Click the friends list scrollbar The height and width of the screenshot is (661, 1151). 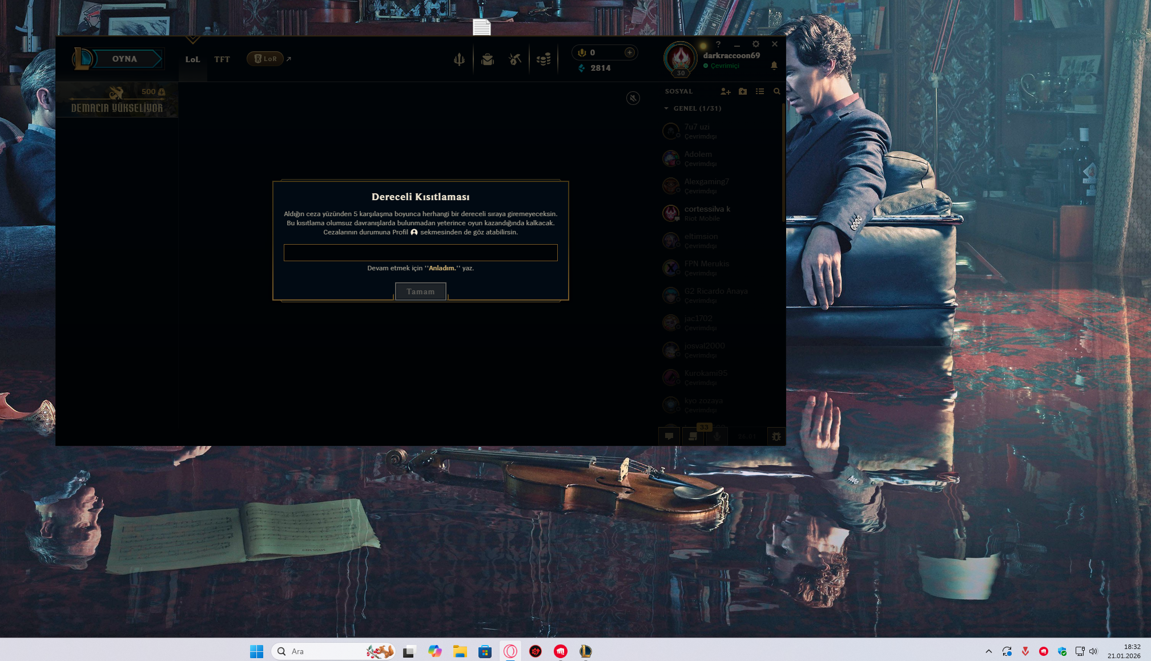(783, 163)
